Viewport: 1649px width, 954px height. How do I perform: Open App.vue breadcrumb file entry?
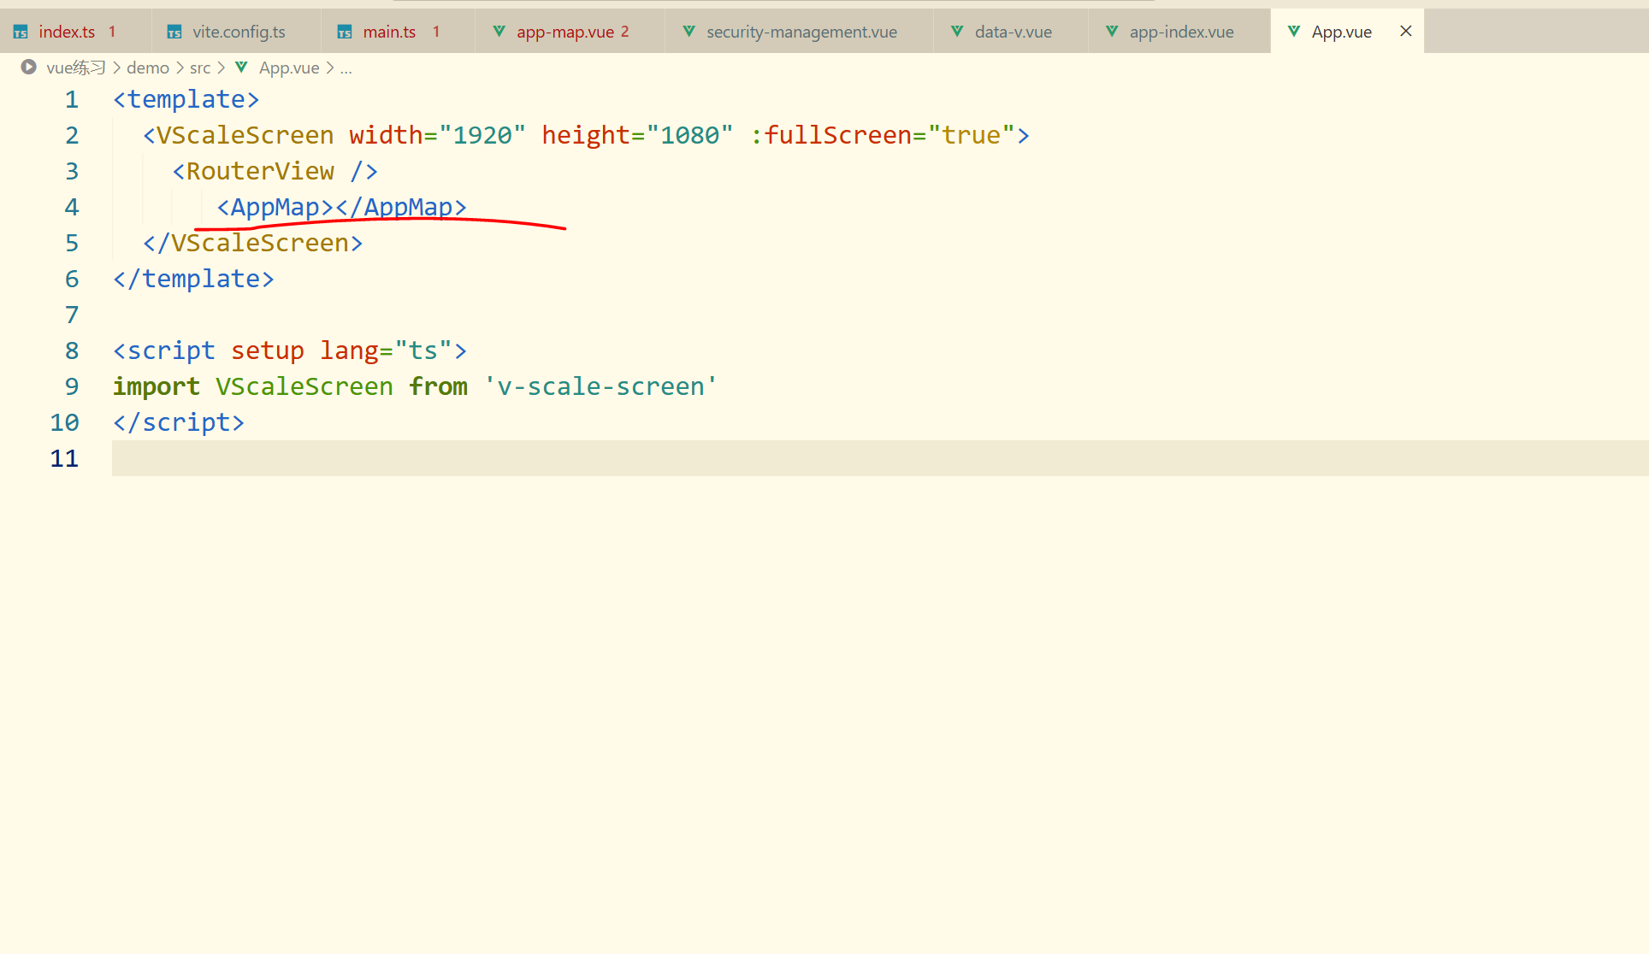[x=288, y=68]
